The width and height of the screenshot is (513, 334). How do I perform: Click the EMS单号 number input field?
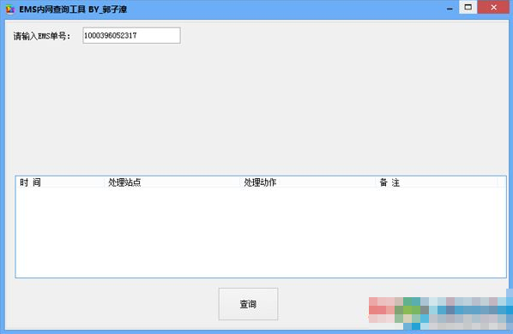tap(131, 36)
